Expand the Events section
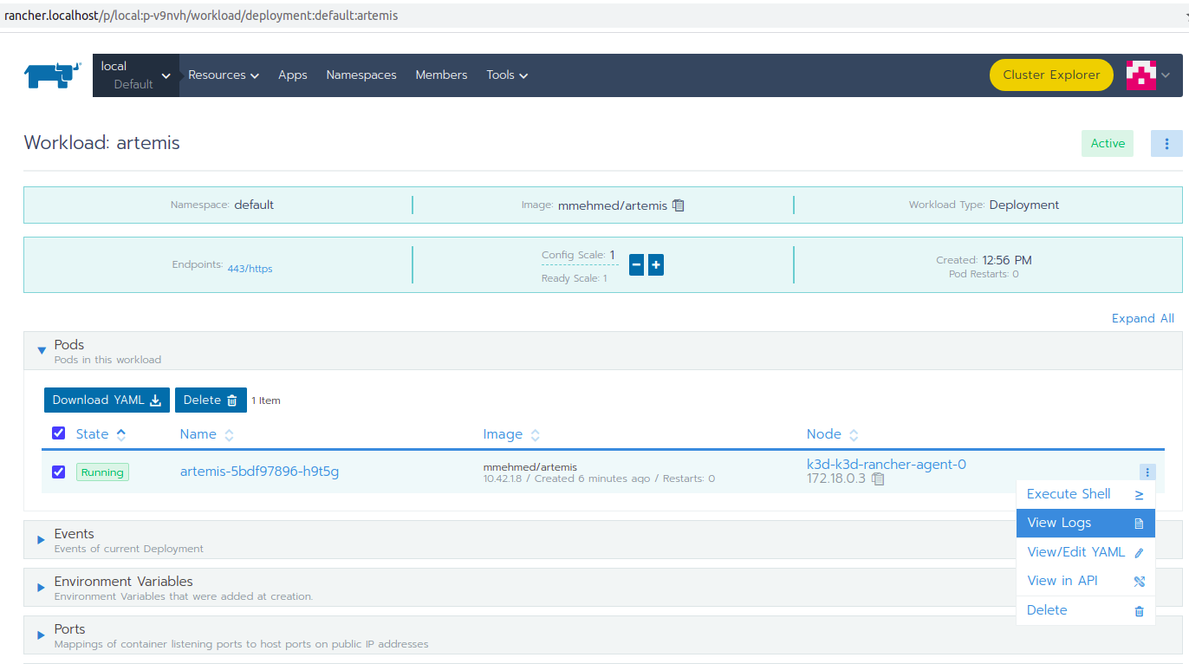 coord(41,539)
